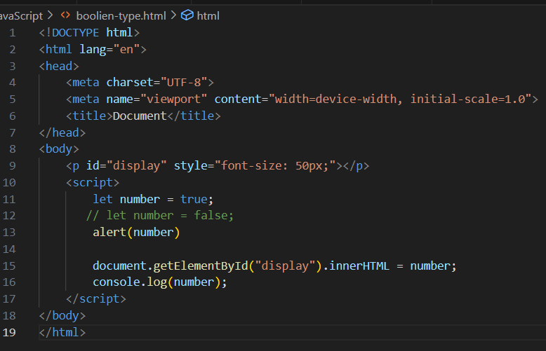
Task: Click the true value in the let statement
Action: [192, 199]
